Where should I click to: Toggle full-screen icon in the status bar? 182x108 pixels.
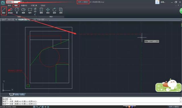coord(48,107)
